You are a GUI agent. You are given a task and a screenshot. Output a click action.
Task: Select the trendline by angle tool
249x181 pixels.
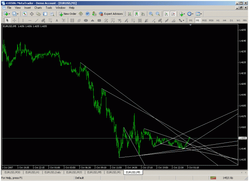(x=174, y=20)
